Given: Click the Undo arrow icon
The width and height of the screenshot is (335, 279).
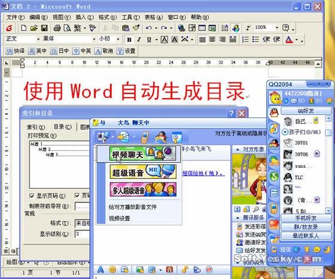Looking at the screenshot, I should pos(149,28).
